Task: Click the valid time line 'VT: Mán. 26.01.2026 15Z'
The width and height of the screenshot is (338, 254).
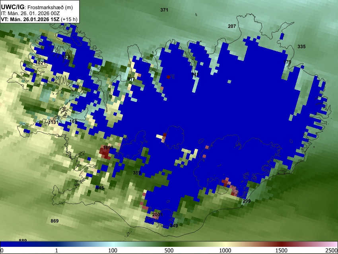Action: [x=30, y=19]
